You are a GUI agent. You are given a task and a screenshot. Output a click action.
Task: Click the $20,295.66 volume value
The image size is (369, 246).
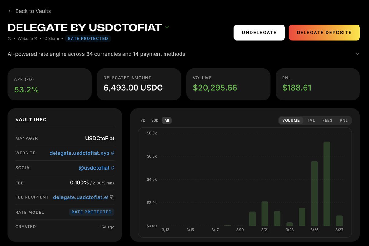[x=215, y=88]
